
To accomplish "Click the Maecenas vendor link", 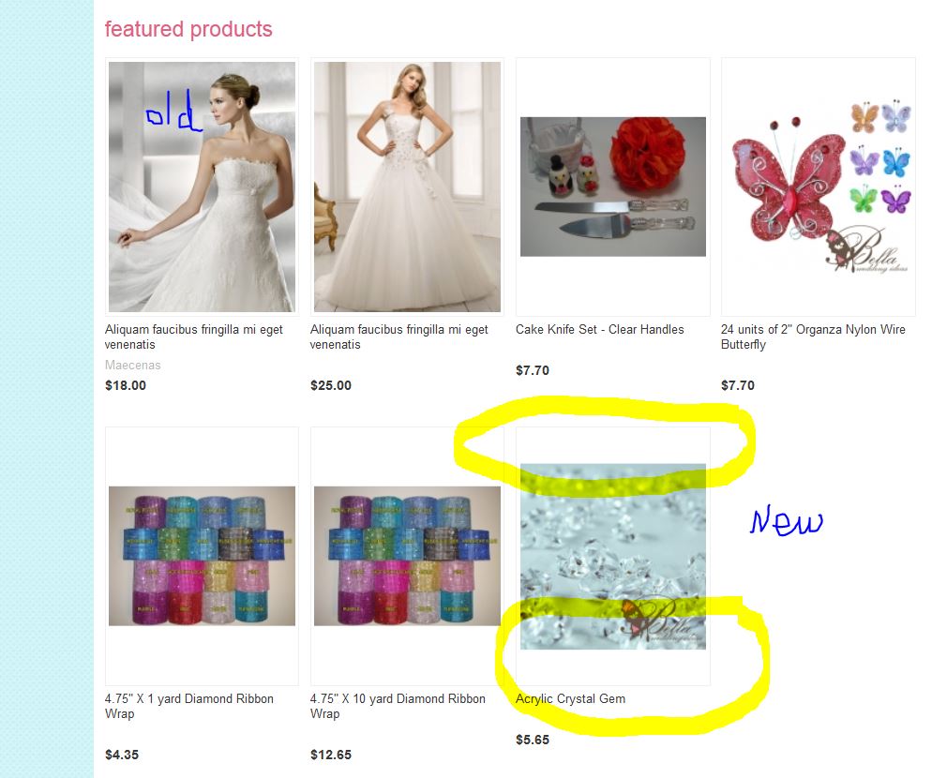I will 133,366.
